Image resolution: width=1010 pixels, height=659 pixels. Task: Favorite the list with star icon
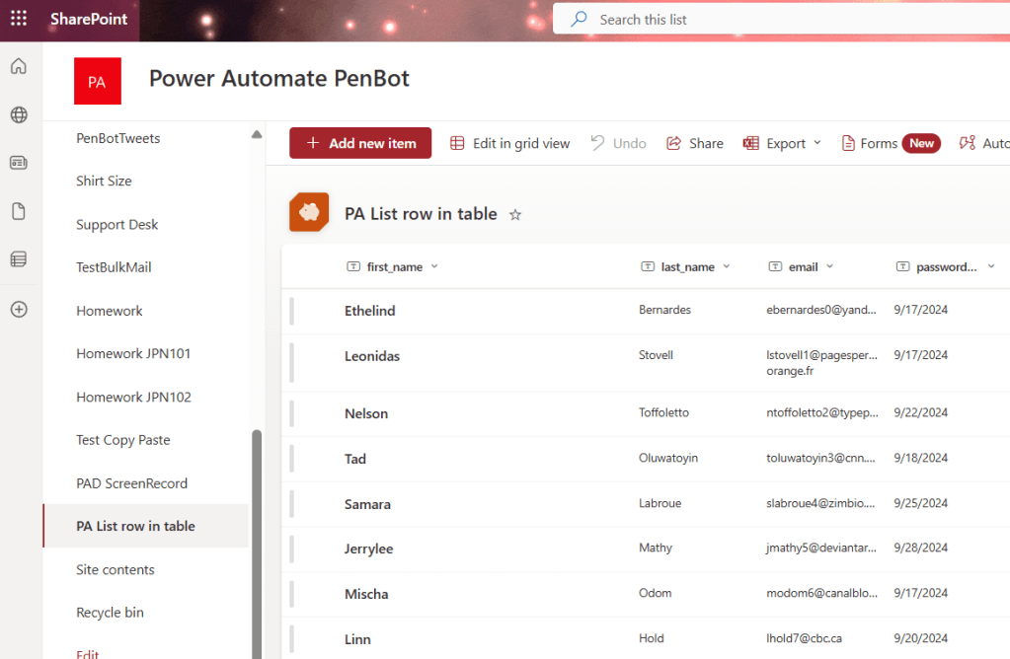point(514,214)
